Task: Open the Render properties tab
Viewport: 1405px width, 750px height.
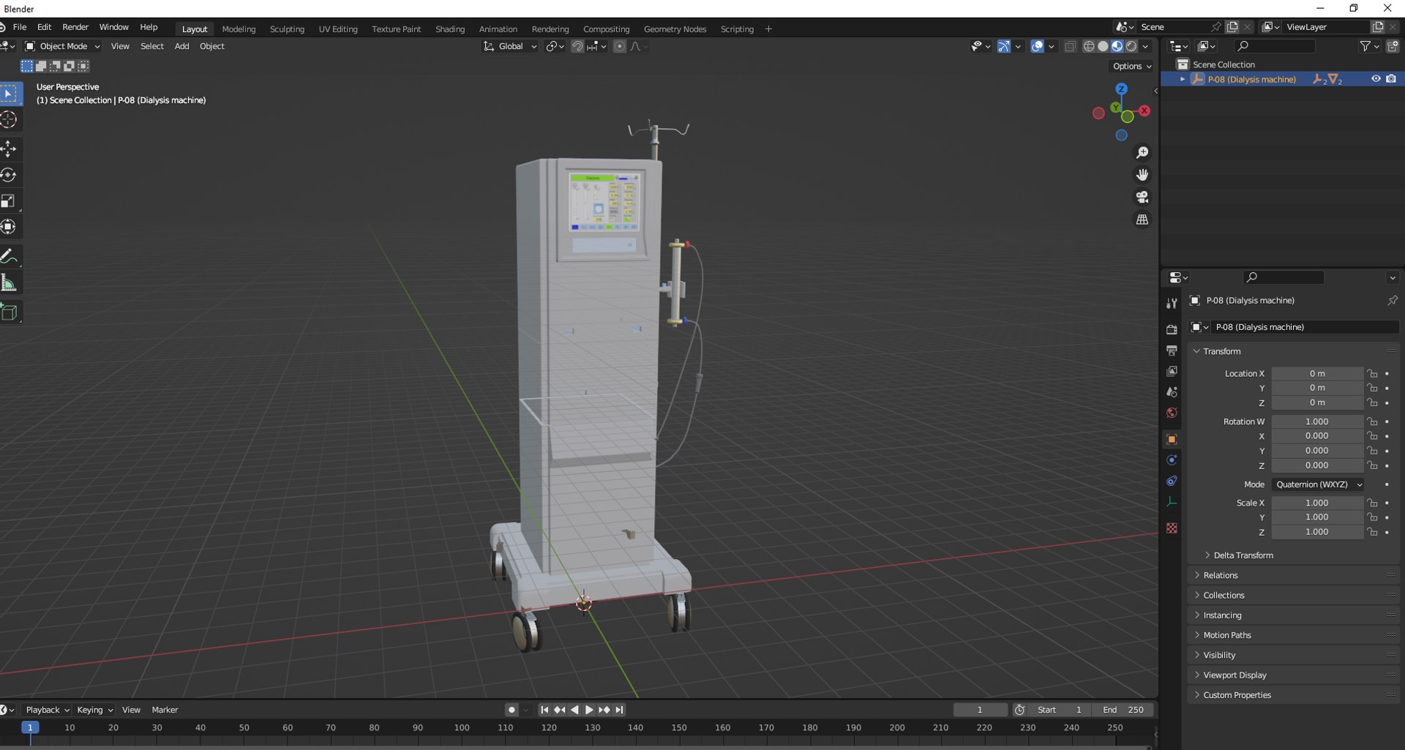Action: (1172, 329)
